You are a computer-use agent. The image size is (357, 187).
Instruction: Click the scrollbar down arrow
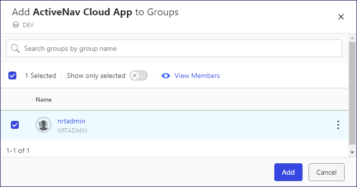pos(352,152)
